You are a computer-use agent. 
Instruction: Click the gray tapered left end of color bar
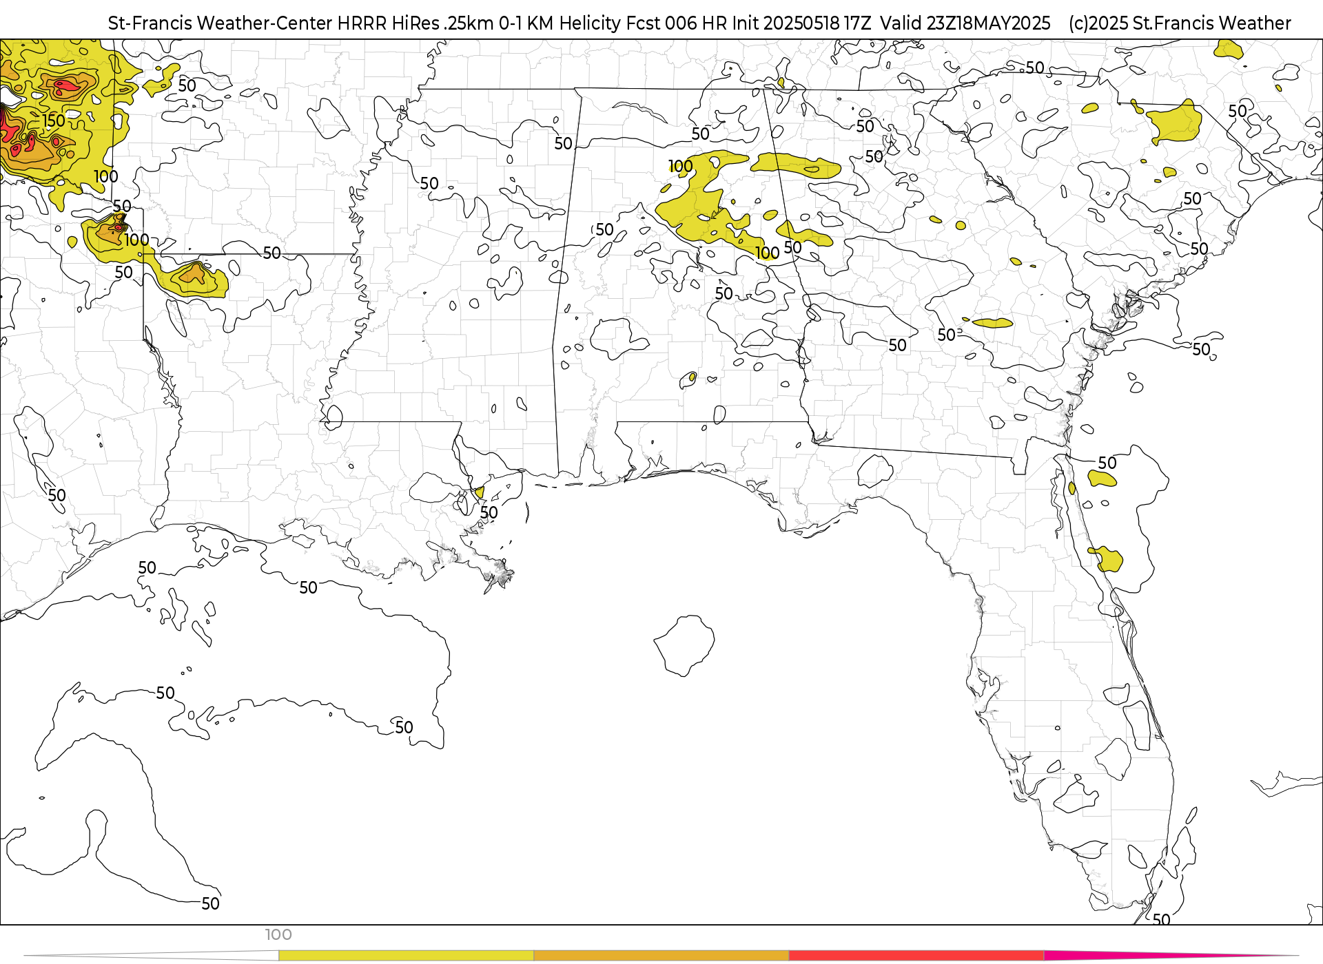152,955
